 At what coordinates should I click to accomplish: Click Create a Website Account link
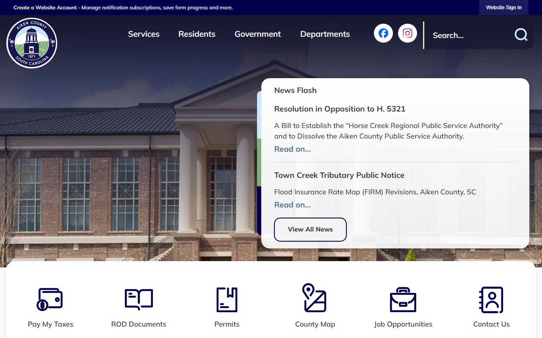pyautogui.click(x=45, y=8)
